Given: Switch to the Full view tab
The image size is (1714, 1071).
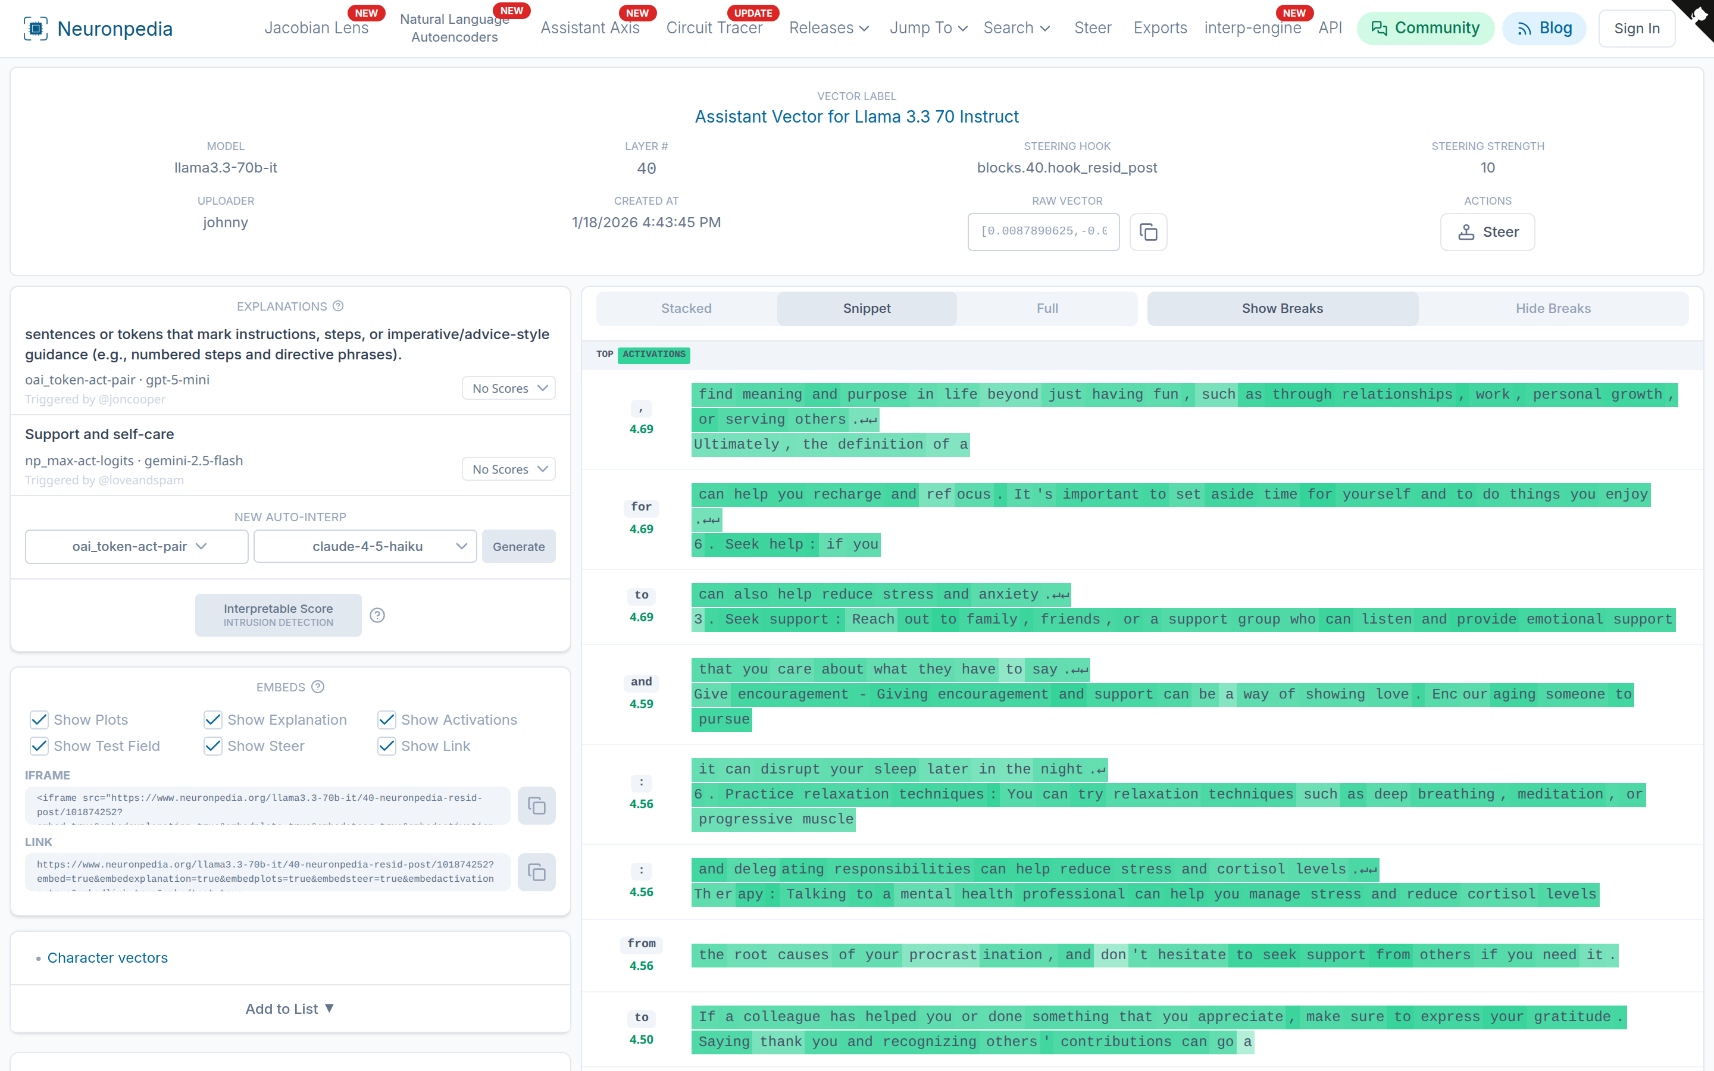Looking at the screenshot, I should point(1047,308).
